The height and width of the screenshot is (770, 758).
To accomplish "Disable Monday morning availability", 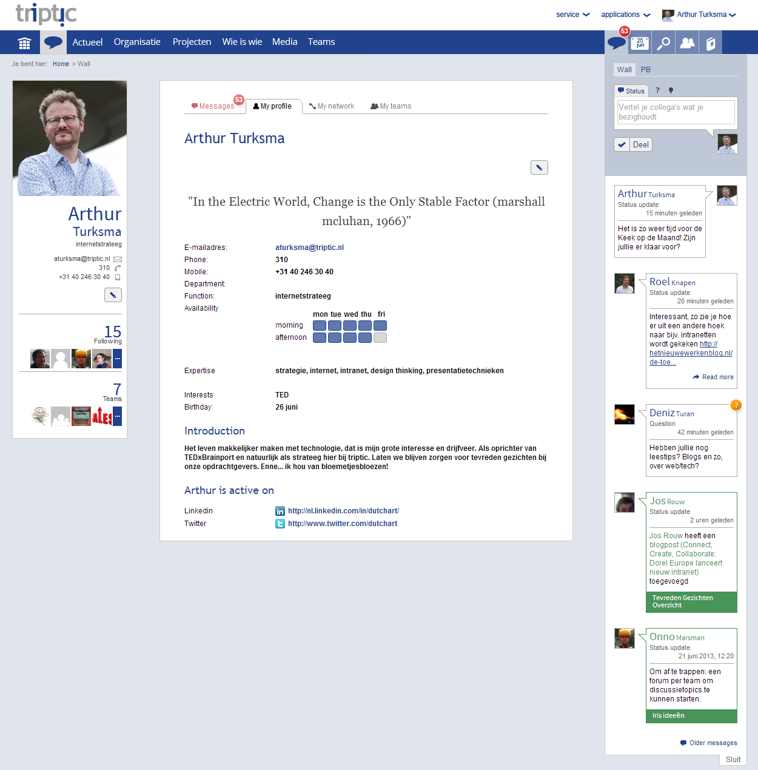I will click(319, 325).
